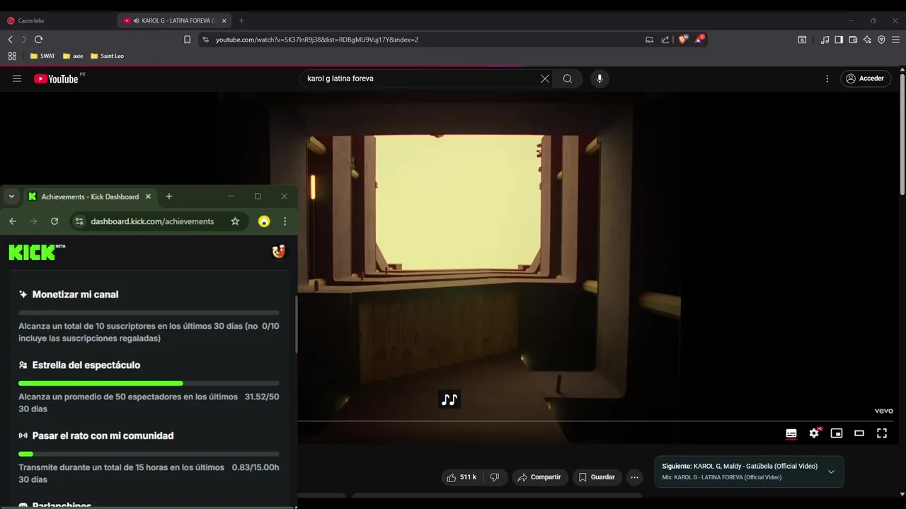Toggle subtitles on the video player

[x=791, y=433]
